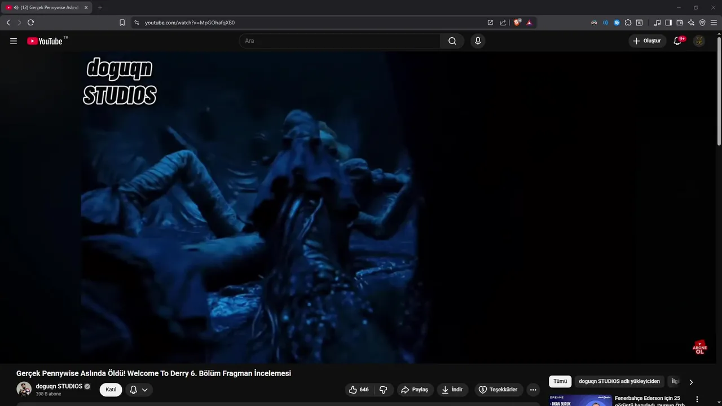Open Brave Wallet icon
722x406 pixels.
[x=680, y=23]
